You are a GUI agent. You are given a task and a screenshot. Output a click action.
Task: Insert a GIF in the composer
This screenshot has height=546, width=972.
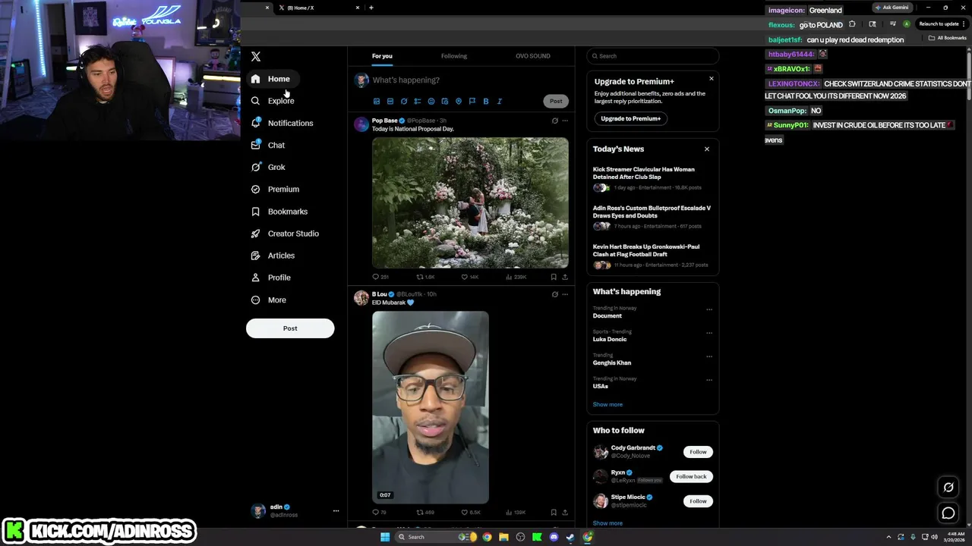pos(390,101)
